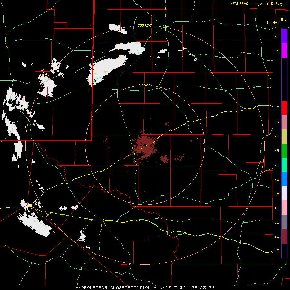Click the 100 NMI range ring label
Screen dimensions: 290x290
pos(145,25)
